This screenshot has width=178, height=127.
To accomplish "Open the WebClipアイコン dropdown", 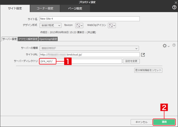I will (112, 26).
